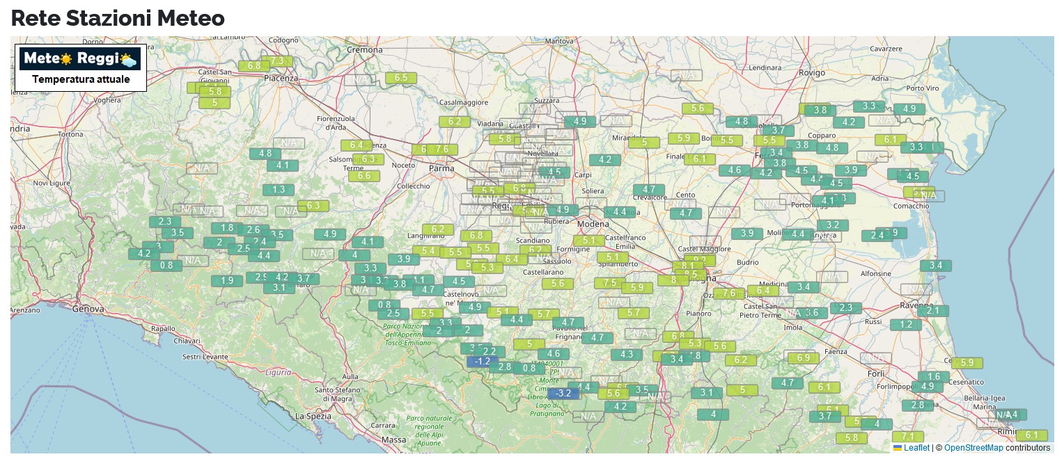
Task: Click the 5.9 marker near Cesenatico
Action: coord(967,363)
